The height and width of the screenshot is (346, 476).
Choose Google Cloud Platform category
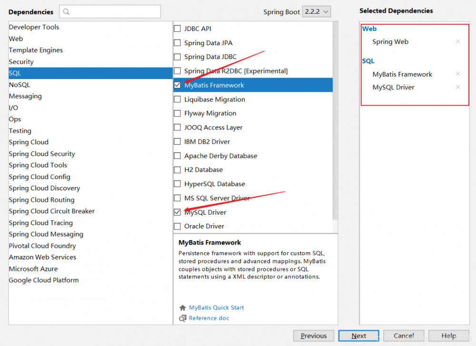pyautogui.click(x=90, y=280)
